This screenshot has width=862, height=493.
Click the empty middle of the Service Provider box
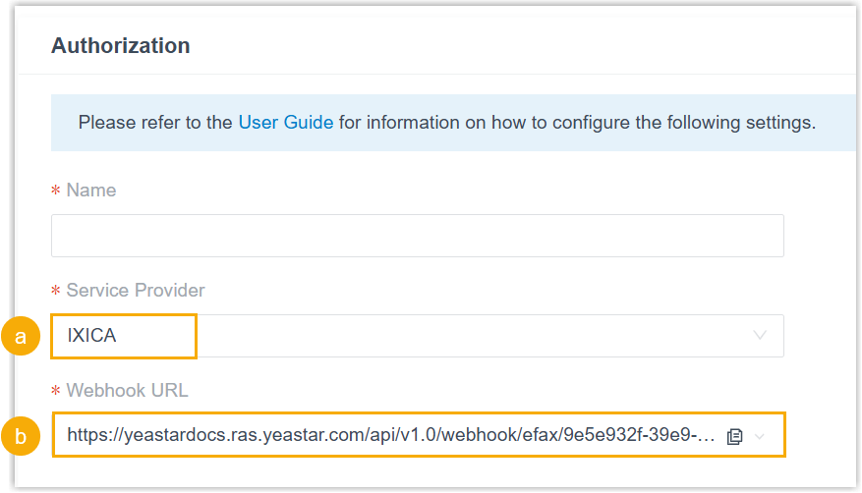pyautogui.click(x=472, y=336)
